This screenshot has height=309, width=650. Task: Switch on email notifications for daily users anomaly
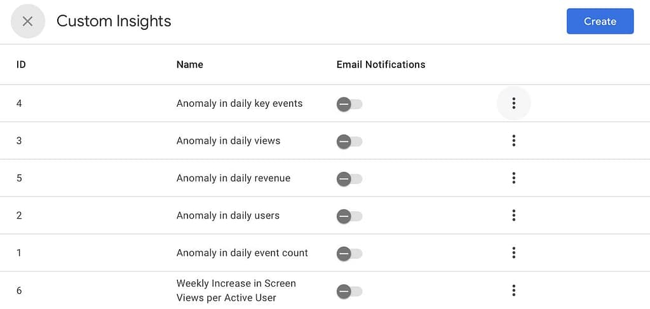[349, 216]
